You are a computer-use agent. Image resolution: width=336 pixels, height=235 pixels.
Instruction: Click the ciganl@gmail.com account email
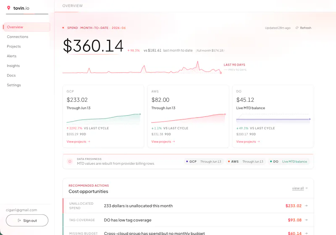pyautogui.click(x=21, y=210)
